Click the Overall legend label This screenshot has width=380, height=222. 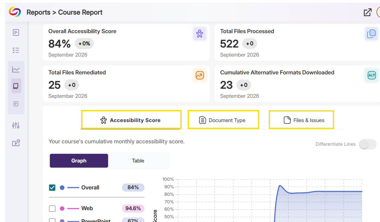tap(90, 188)
